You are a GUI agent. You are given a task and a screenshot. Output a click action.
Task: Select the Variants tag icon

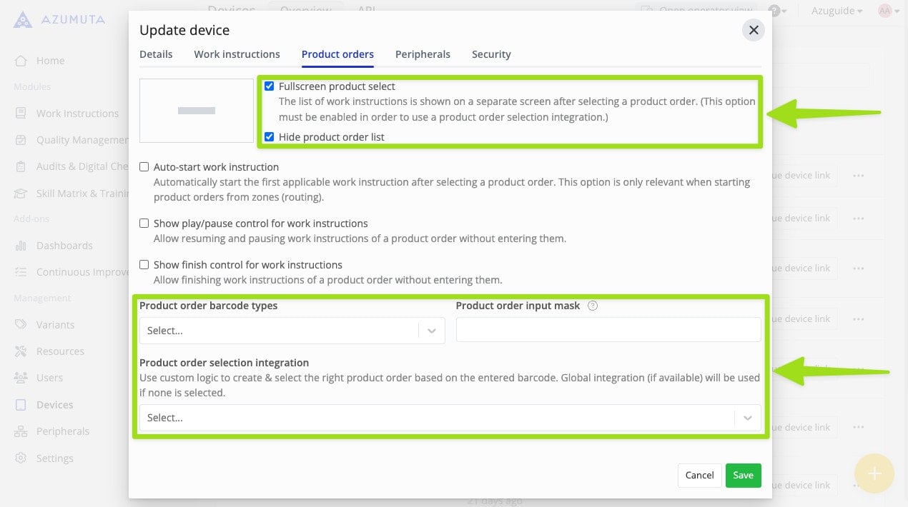[21, 325]
